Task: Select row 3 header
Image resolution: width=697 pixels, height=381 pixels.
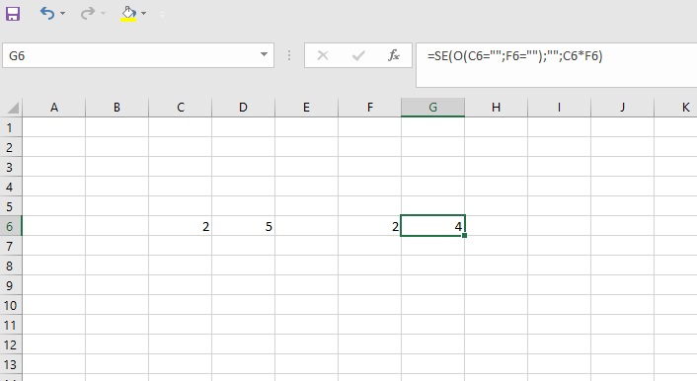Action: (x=11, y=167)
